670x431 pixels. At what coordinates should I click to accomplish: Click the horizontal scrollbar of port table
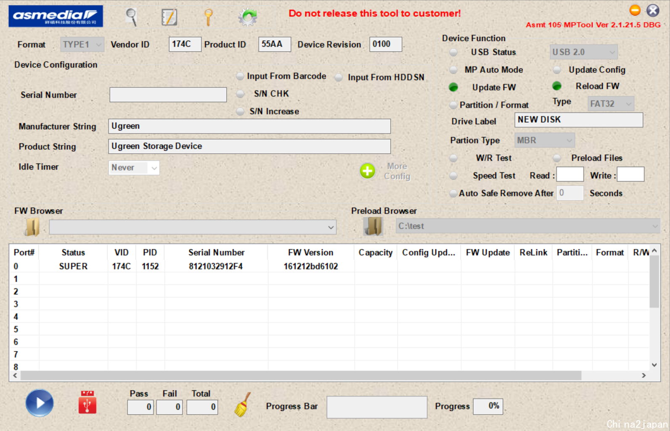(301, 376)
